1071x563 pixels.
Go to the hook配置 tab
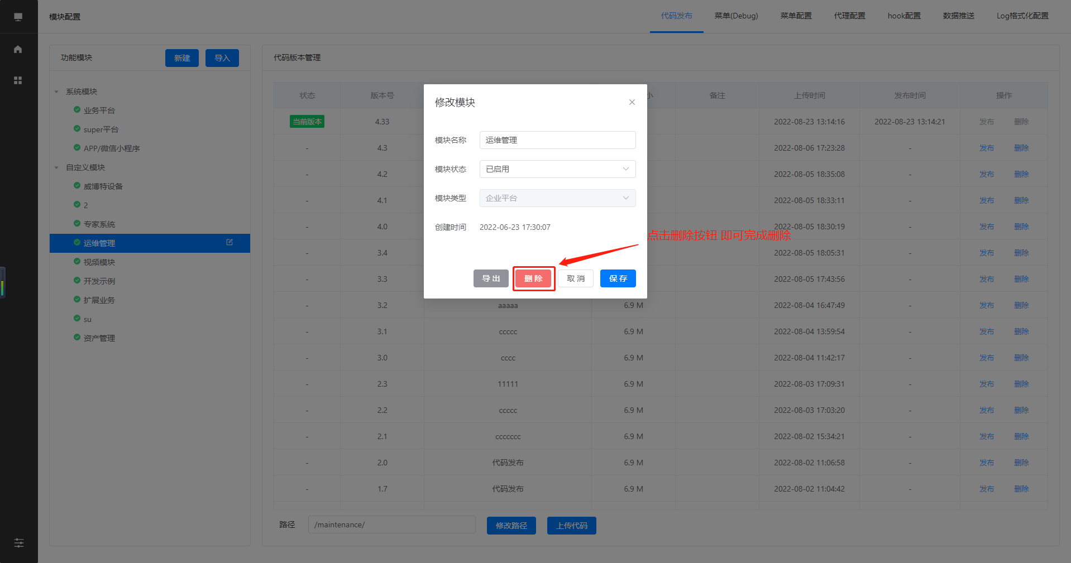[x=904, y=16]
